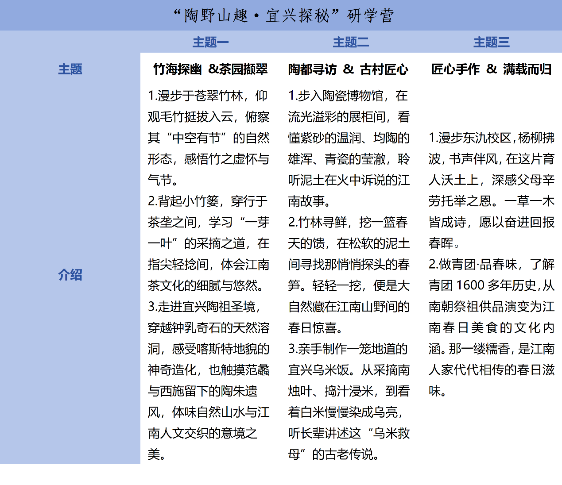The width and height of the screenshot is (562, 485).
Task: Select the 主题一 column header
Action: click(x=210, y=42)
